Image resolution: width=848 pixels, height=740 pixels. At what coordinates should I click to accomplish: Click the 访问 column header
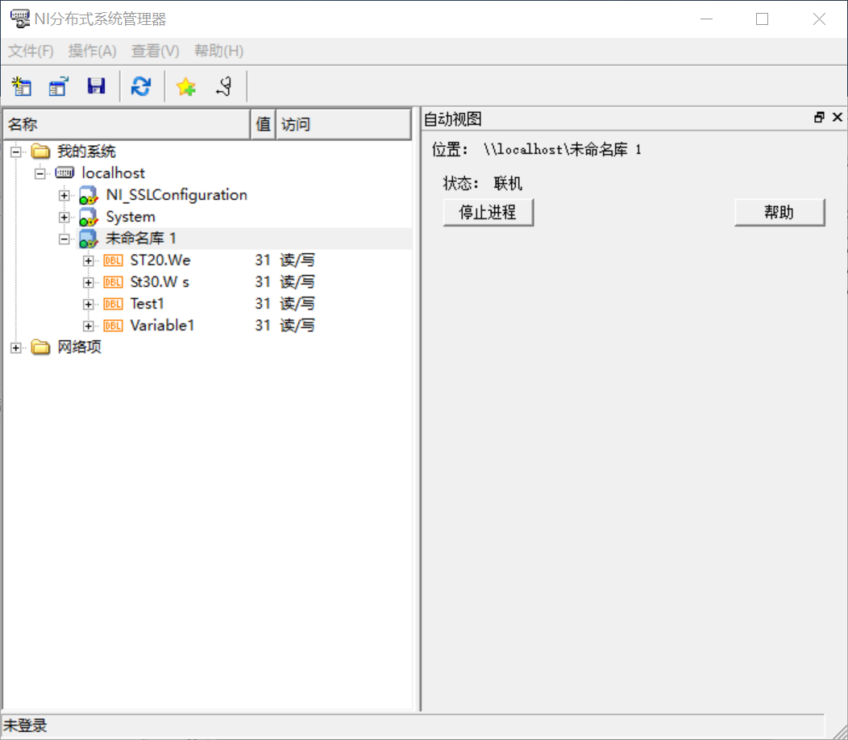pyautogui.click(x=343, y=124)
